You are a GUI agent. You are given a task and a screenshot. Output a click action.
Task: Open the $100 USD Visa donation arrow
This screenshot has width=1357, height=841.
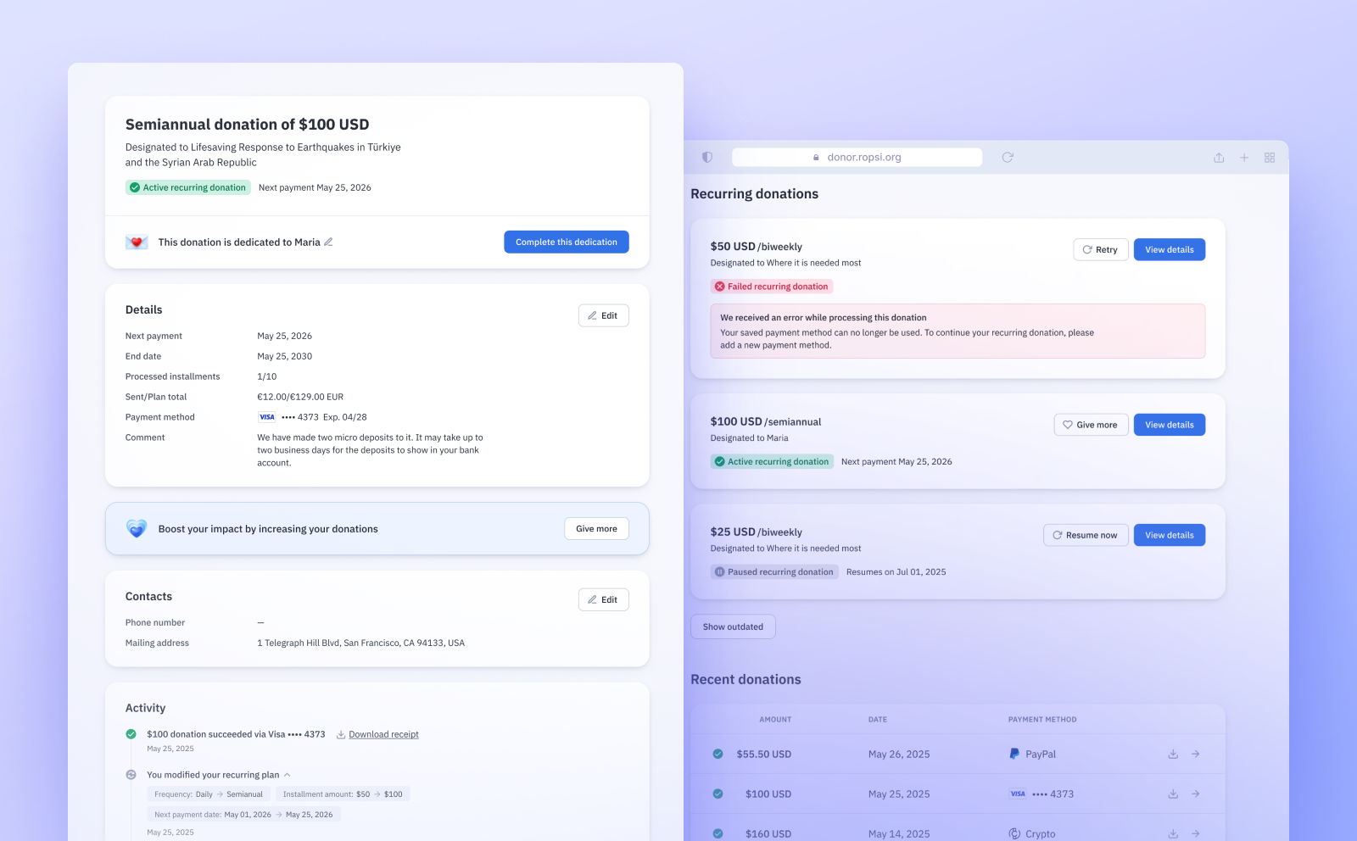1195,794
